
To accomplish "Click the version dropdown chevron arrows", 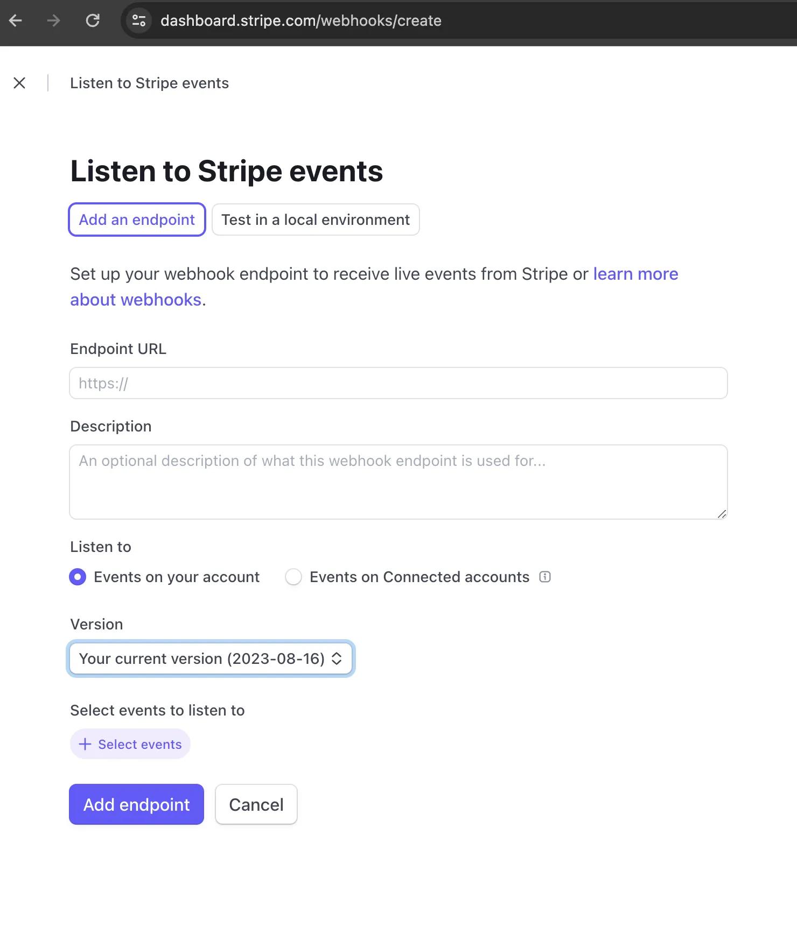I will (338, 658).
